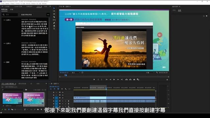The image size is (210, 118).
Task: Click the timeline Add Marker icon
Action: tap(62, 89)
